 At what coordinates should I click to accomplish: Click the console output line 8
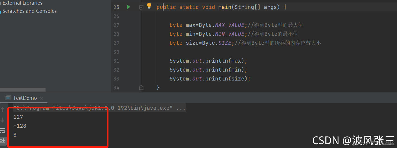click(15, 135)
